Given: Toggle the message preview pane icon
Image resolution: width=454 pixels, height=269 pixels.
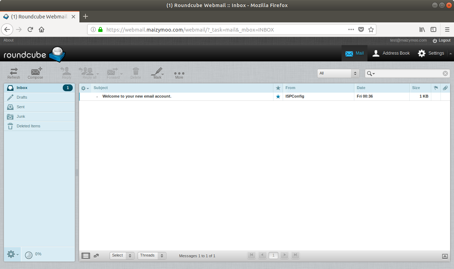Looking at the screenshot, I should [85, 256].
